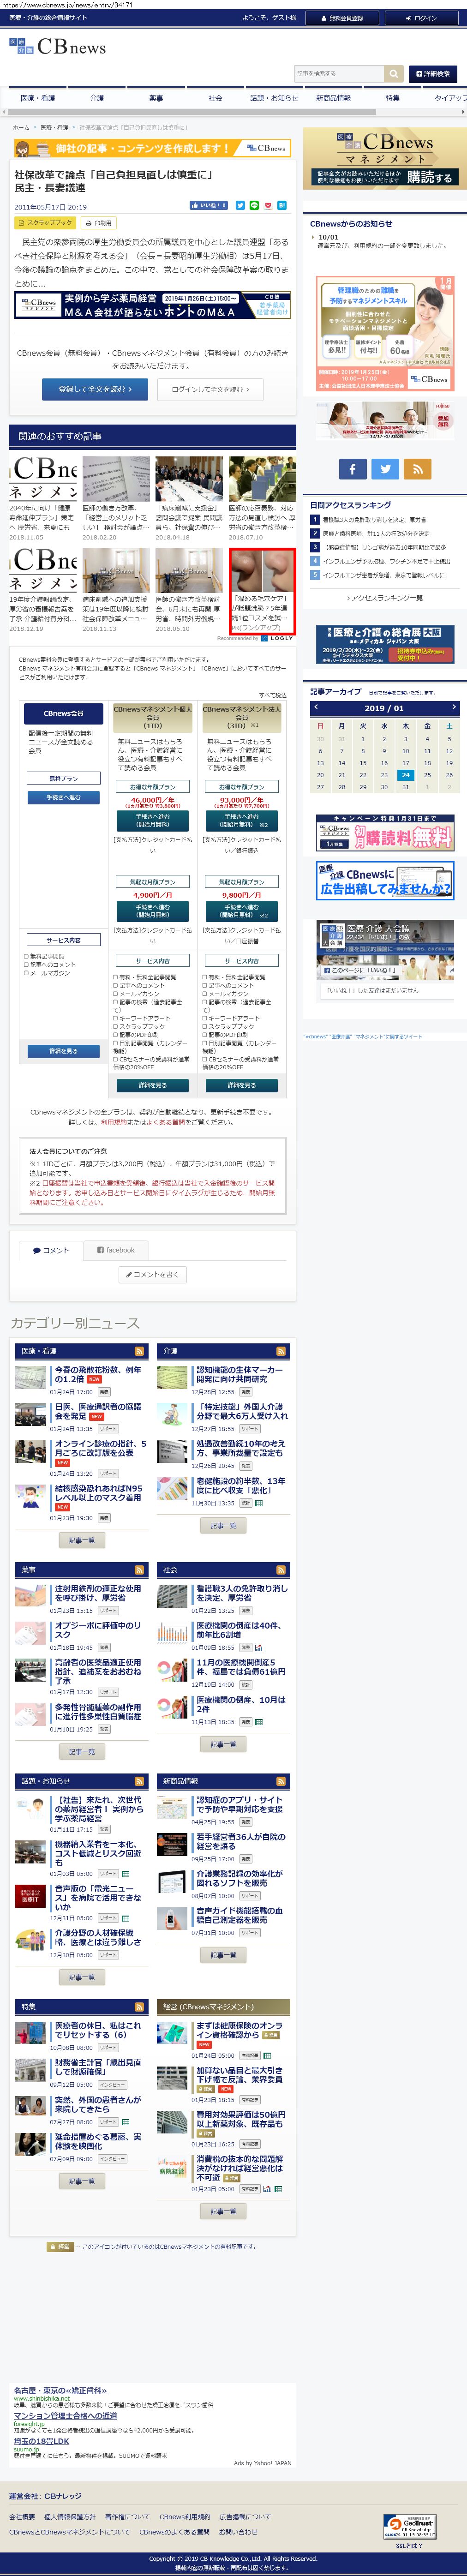467x2576 pixels.
Task: Click 手続きへ進む under 93,000円/年 plan
Action: coord(241,820)
